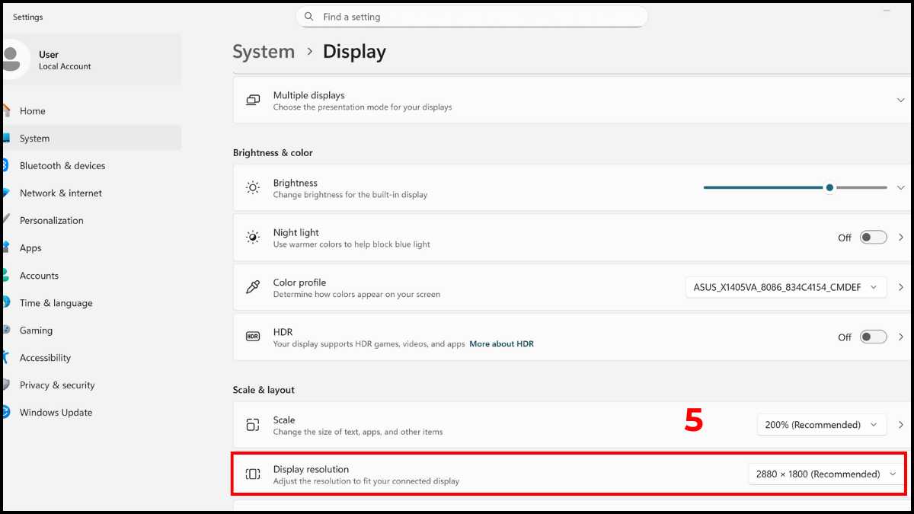Click the Night light icon
The height and width of the screenshot is (514, 914).
[253, 238]
